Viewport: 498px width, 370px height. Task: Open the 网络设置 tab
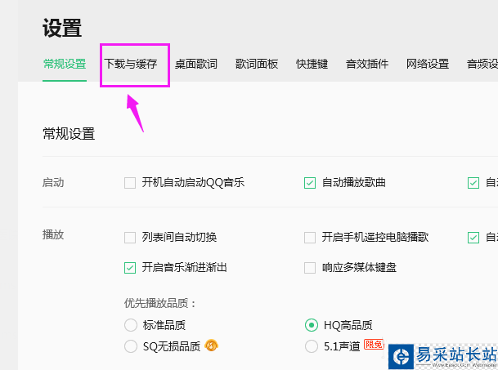pyautogui.click(x=428, y=64)
